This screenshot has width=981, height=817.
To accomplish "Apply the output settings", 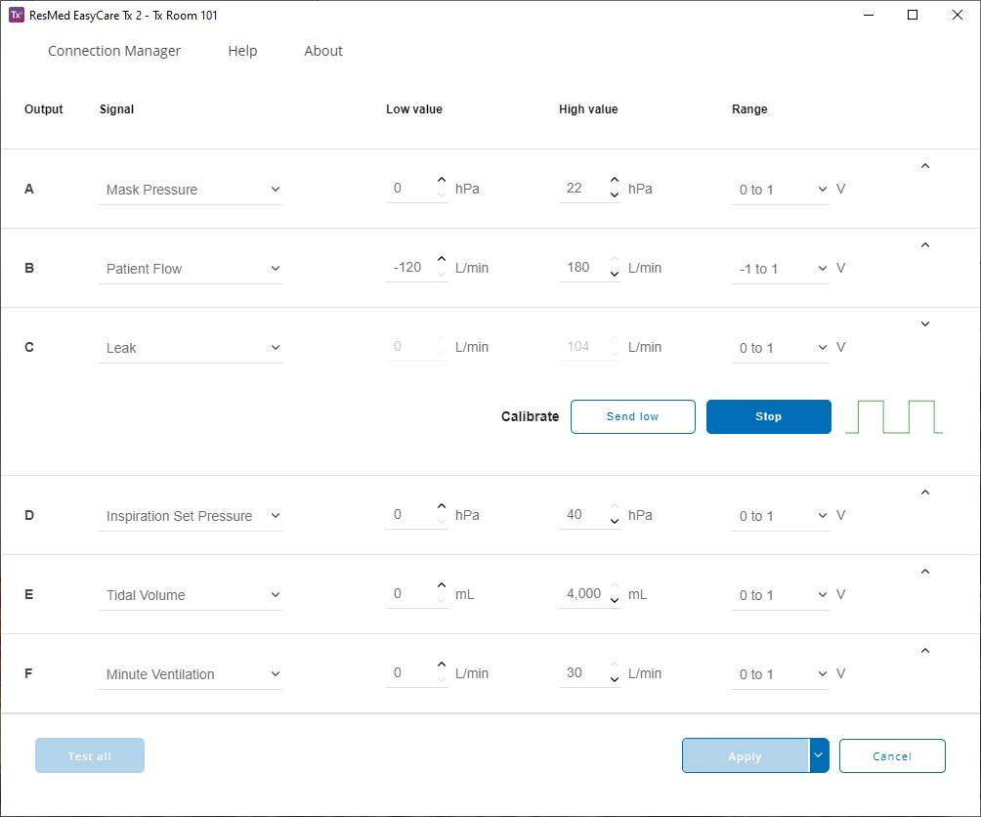I will [746, 755].
